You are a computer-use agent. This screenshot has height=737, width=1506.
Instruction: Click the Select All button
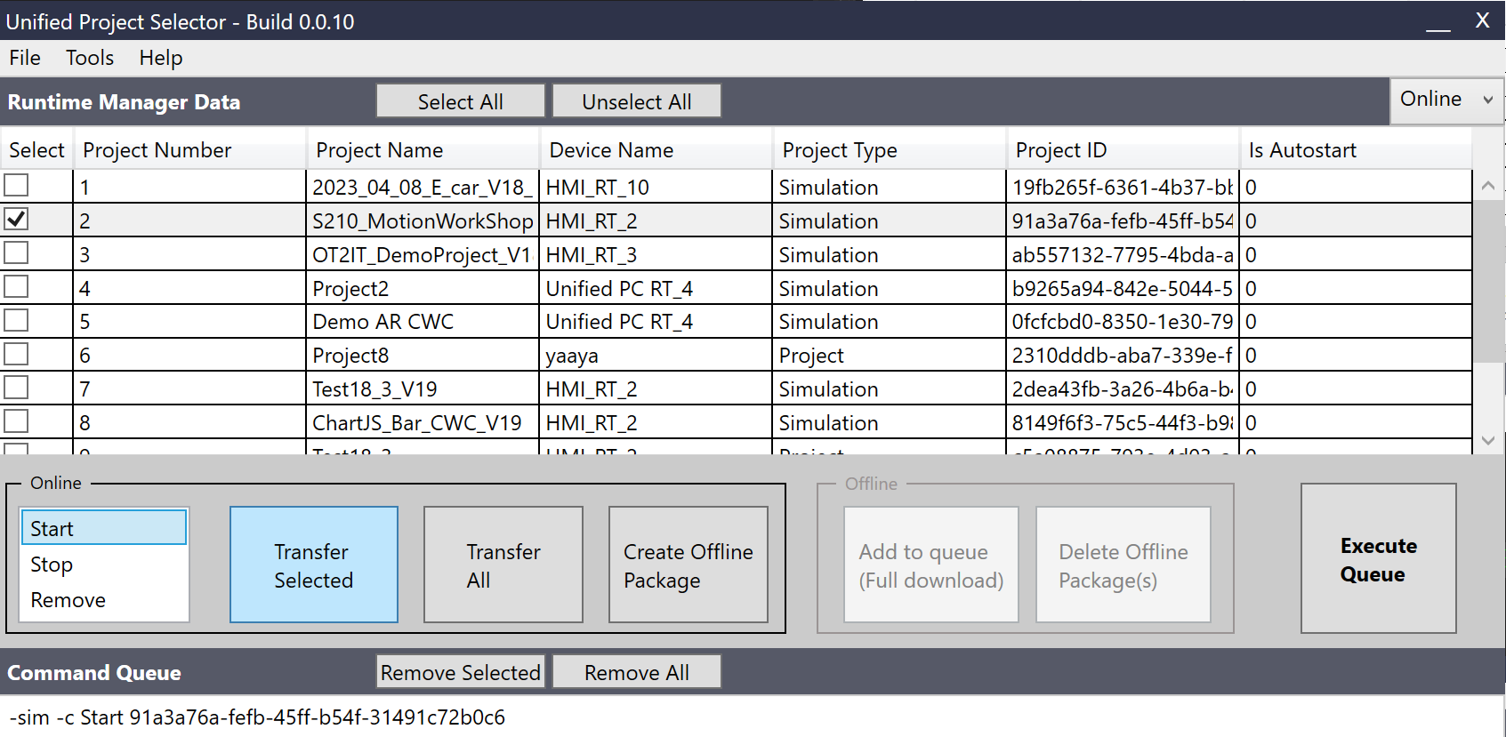point(461,101)
